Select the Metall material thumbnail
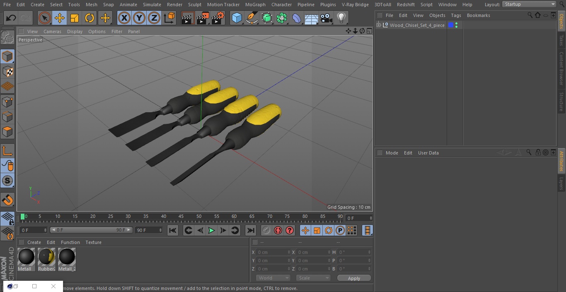Image resolution: width=566 pixels, height=292 pixels. click(x=26, y=257)
